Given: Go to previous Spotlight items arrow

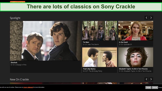Looking at the screenshot, I should (x=146, y=18).
